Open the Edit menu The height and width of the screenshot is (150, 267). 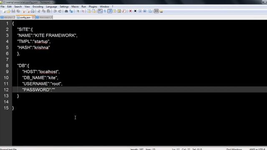9,7
